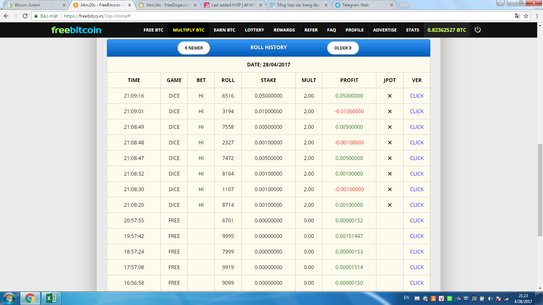543x305 pixels.
Task: Go back using the browser back arrow
Action: point(6,16)
